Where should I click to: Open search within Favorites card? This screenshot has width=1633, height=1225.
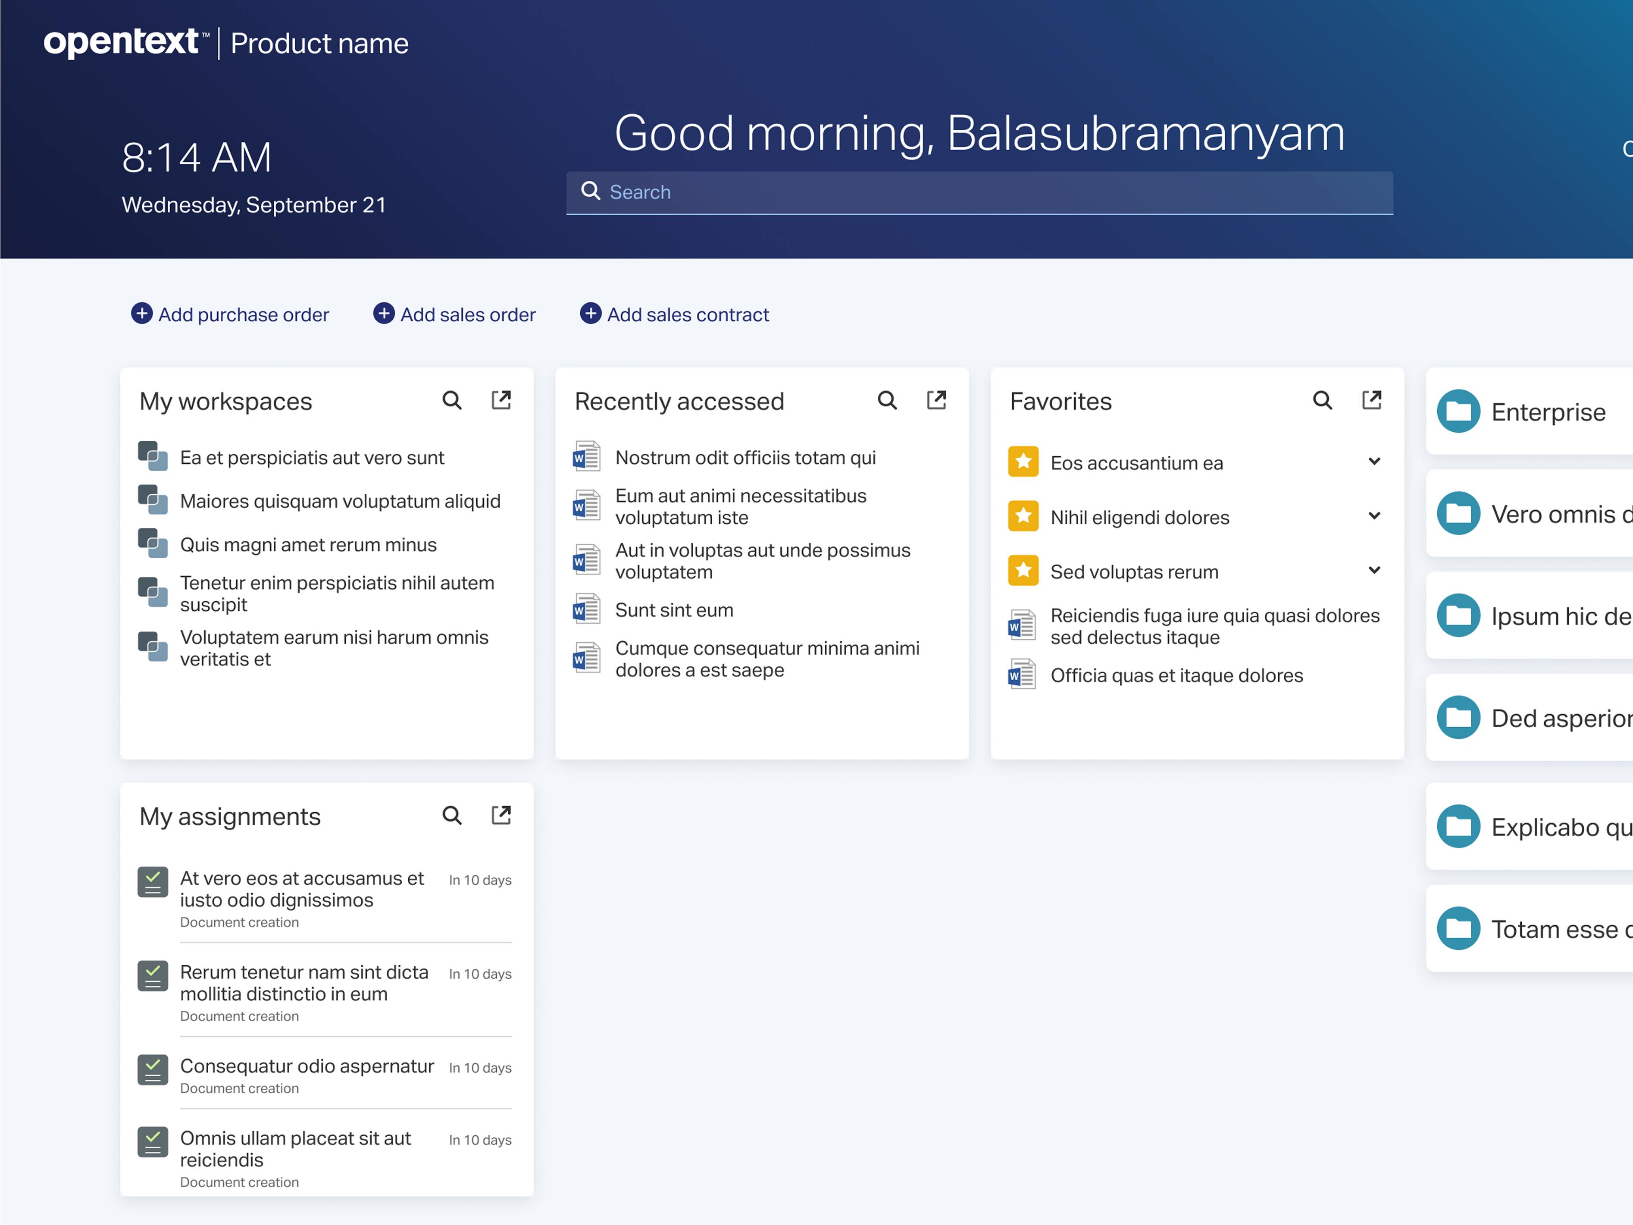coord(1323,400)
